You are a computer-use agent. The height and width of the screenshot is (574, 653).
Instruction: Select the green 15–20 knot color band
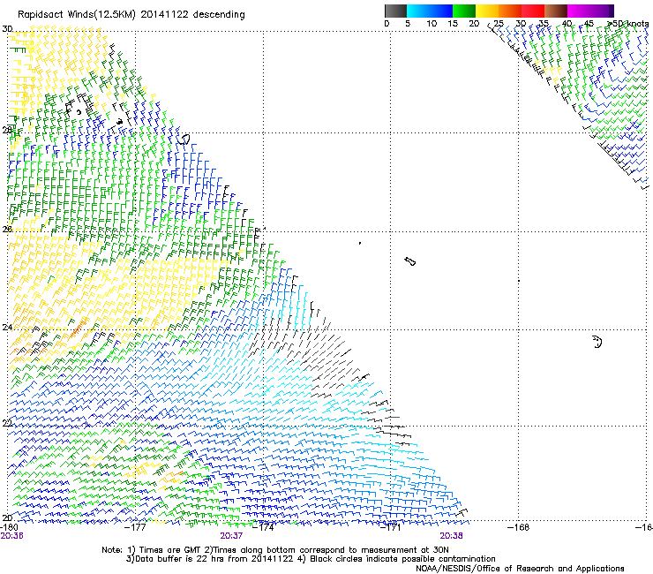[464, 11]
